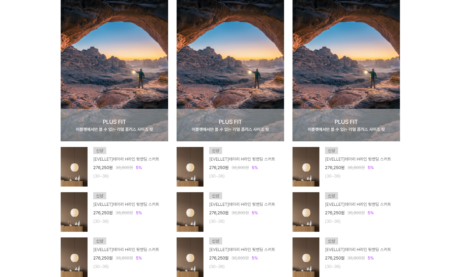Open the middle PLUS FIT cave banner
This screenshot has height=277, width=461.
pos(230,71)
